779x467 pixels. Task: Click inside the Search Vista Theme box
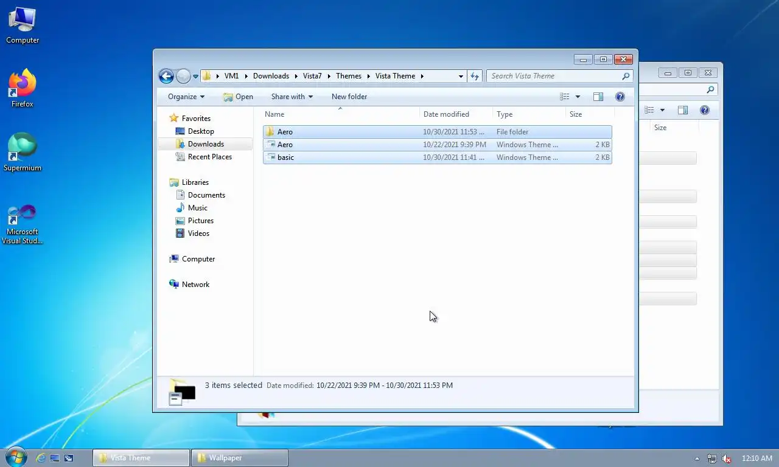(x=554, y=76)
